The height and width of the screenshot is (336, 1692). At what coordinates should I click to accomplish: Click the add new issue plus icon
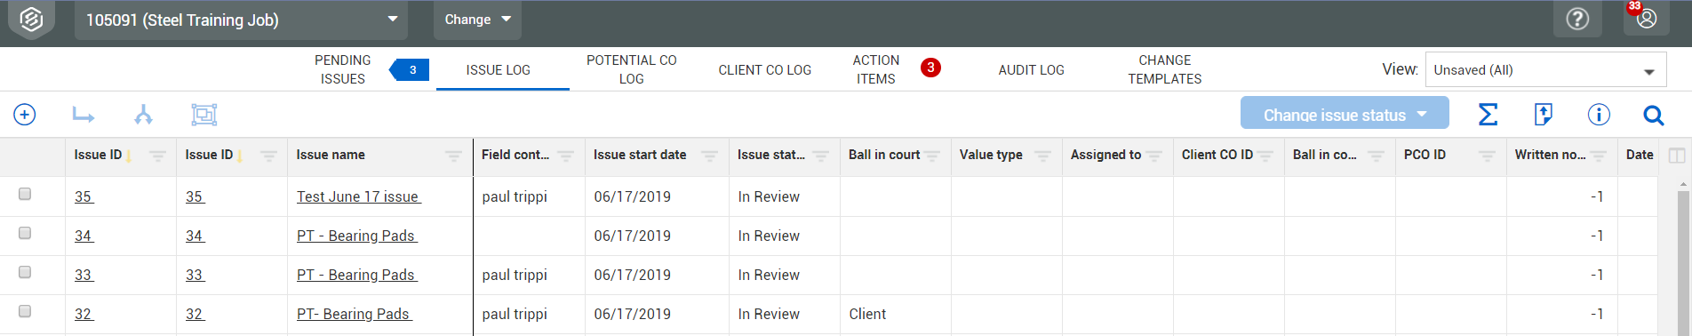(25, 115)
